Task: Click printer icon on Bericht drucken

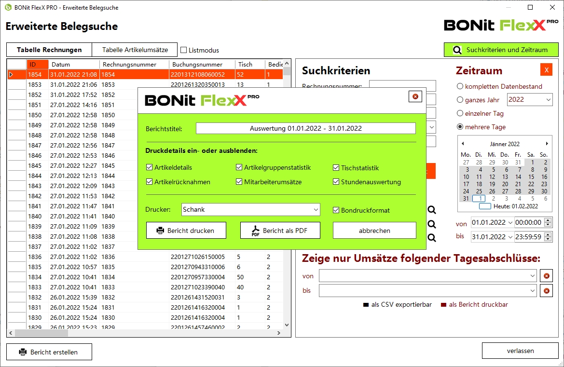Action: pos(160,231)
